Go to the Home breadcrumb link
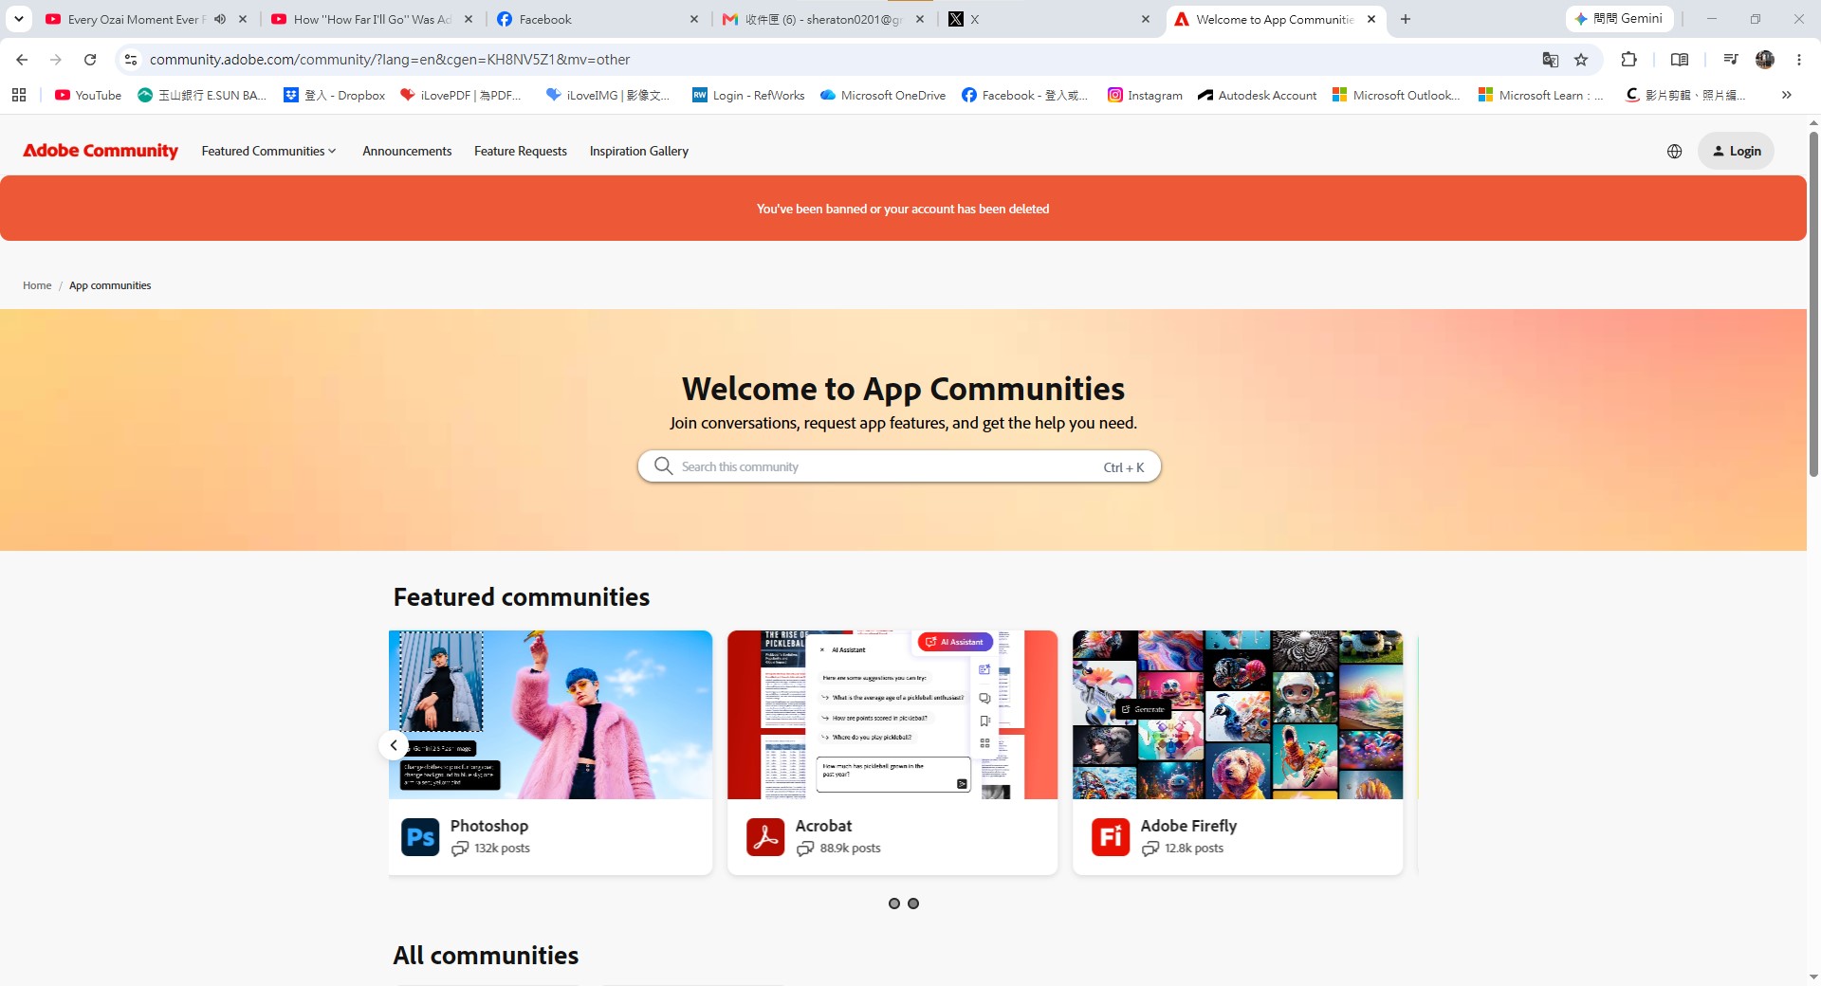This screenshot has height=986, width=1821. tap(37, 285)
